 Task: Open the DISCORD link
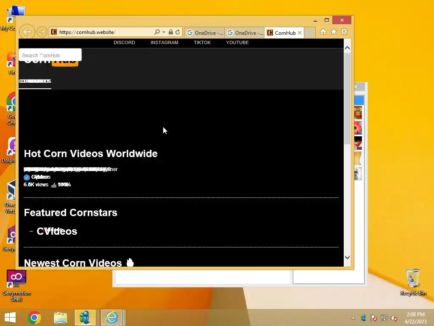click(124, 42)
